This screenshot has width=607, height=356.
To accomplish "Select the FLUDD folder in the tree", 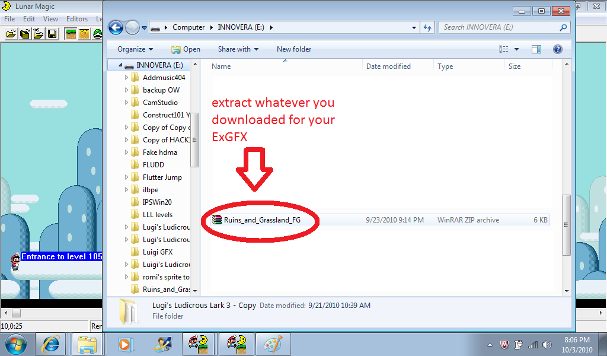I will pyautogui.click(x=154, y=164).
